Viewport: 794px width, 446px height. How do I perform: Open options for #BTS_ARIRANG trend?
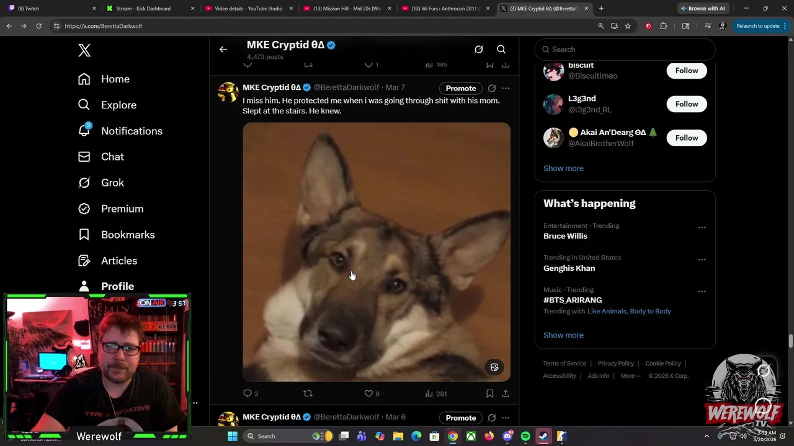point(702,291)
